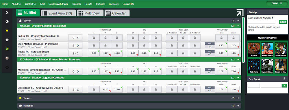
Task: Select the handball icon in sidebar
Action: (7, 40)
